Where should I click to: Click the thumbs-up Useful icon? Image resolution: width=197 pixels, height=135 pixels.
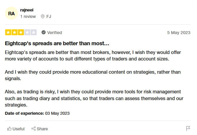coord(9,129)
